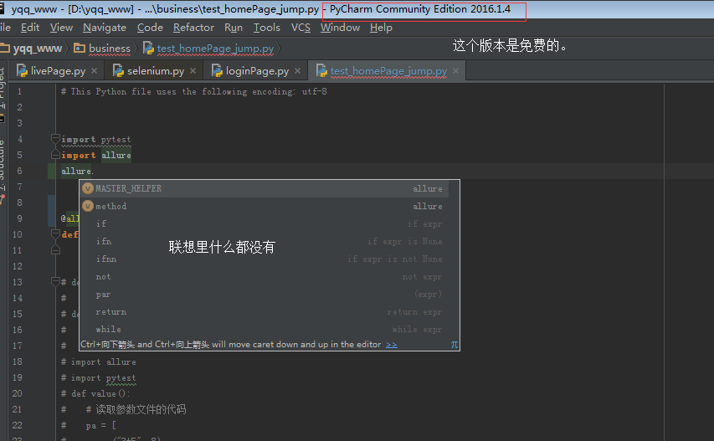
Task: Choose the 'if' postfix template
Action: coord(265,223)
